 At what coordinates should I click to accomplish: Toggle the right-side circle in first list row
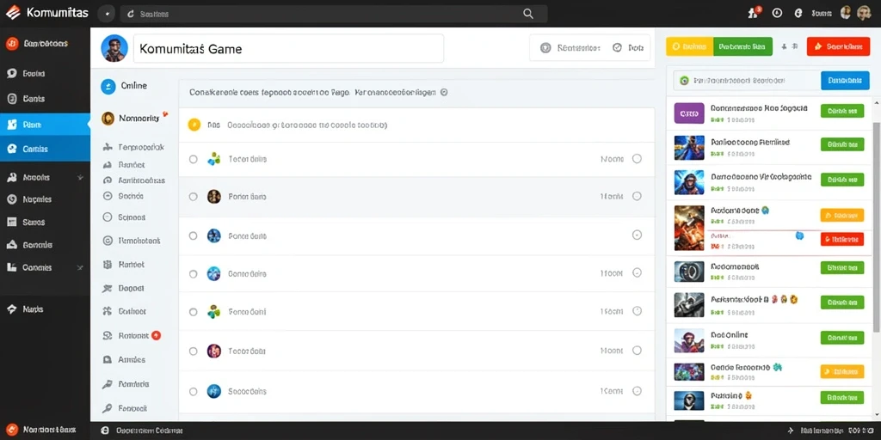pos(637,159)
